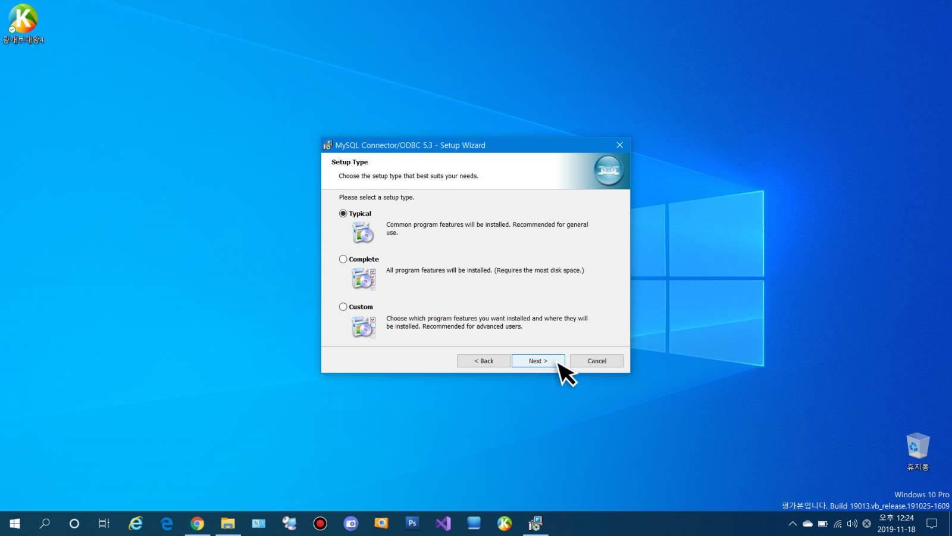The width and height of the screenshot is (952, 536).
Task: Open taskbar Search
Action: point(45,523)
